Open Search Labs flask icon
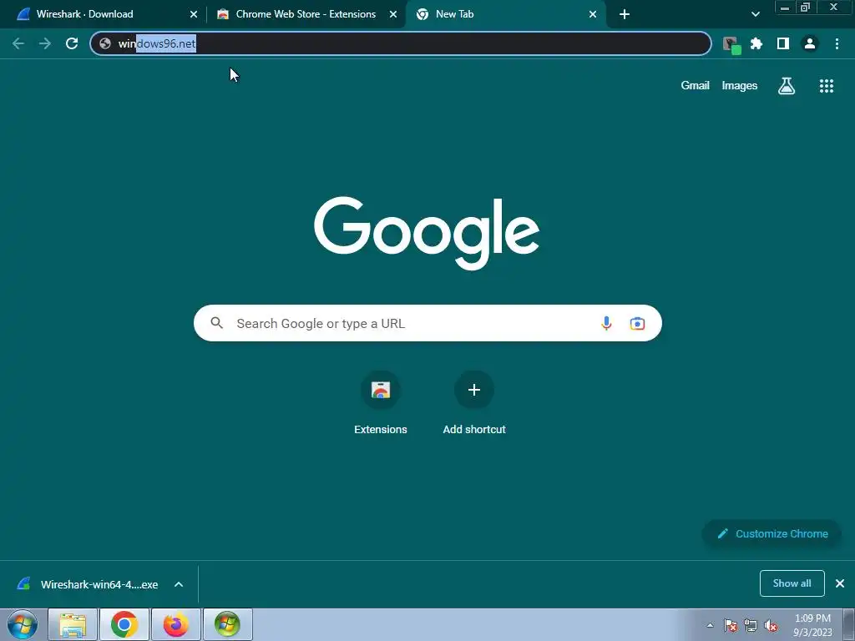This screenshot has height=641, width=855. (x=787, y=86)
